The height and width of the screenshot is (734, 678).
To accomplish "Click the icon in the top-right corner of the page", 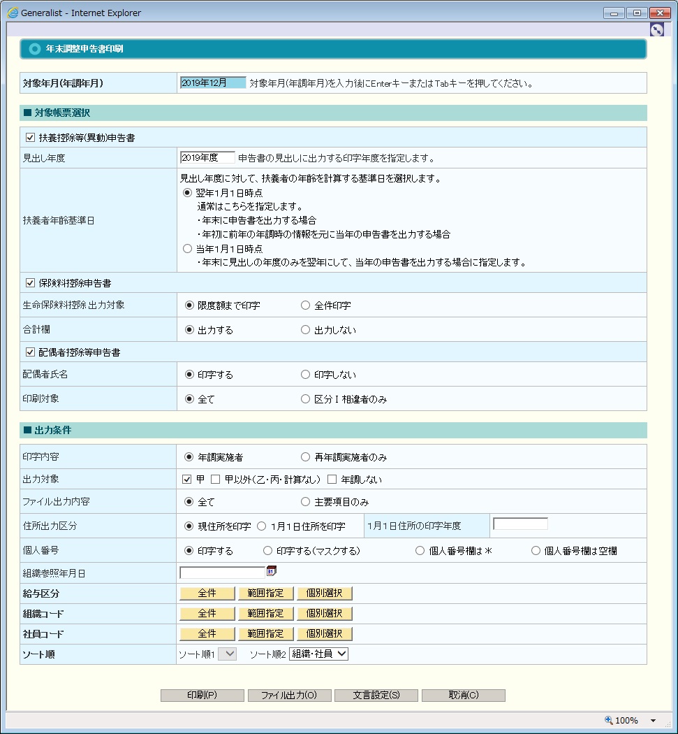I will coord(656,29).
